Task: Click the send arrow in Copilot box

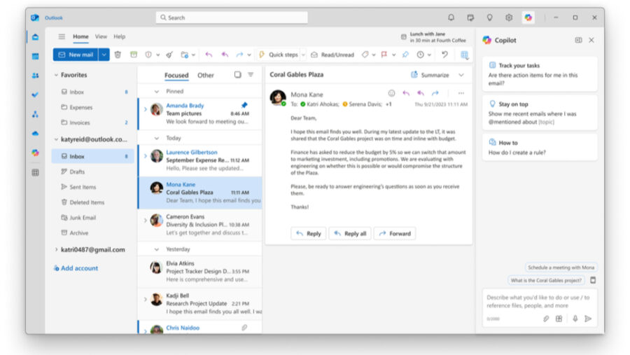Action: tap(588, 319)
